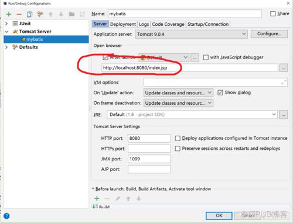Move configuration up with arrow icon
Screen dimensions: 293x223
click(50, 14)
